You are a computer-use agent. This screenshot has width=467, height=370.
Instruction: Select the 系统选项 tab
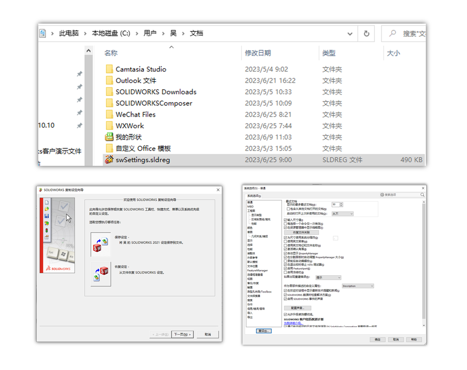tap(254, 196)
